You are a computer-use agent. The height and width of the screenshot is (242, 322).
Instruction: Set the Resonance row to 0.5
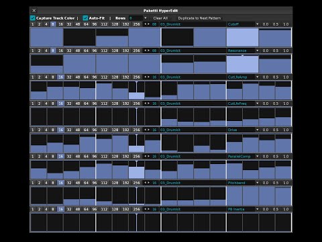pyautogui.click(x=276, y=50)
